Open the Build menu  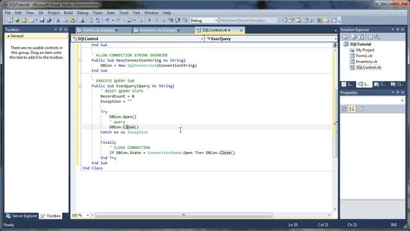(69, 13)
